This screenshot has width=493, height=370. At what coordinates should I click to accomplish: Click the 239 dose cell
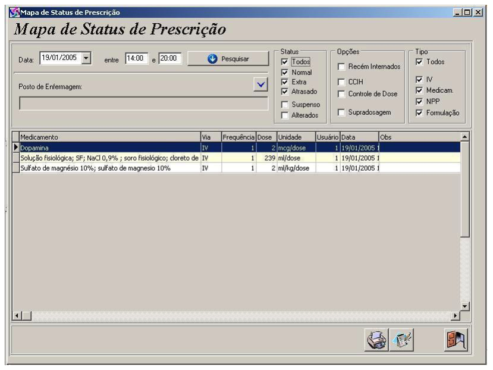266,158
